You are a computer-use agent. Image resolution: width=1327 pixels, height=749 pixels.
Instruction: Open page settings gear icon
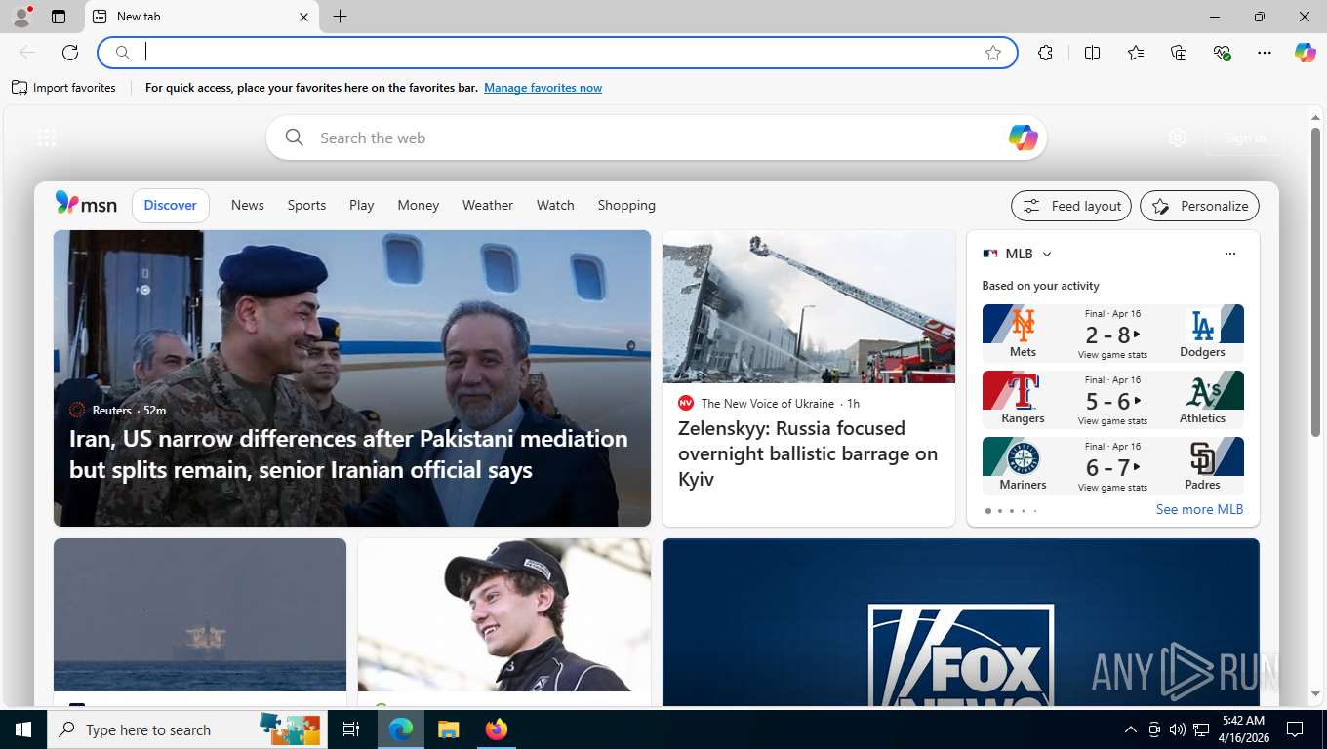click(1178, 138)
